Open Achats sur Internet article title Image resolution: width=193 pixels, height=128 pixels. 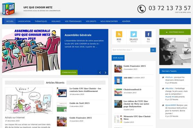(x=15, y=117)
